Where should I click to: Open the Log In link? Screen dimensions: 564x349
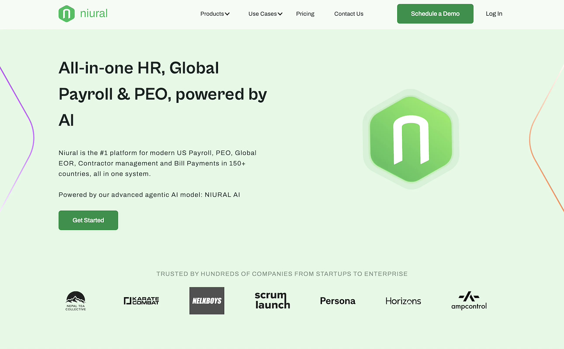(x=494, y=14)
